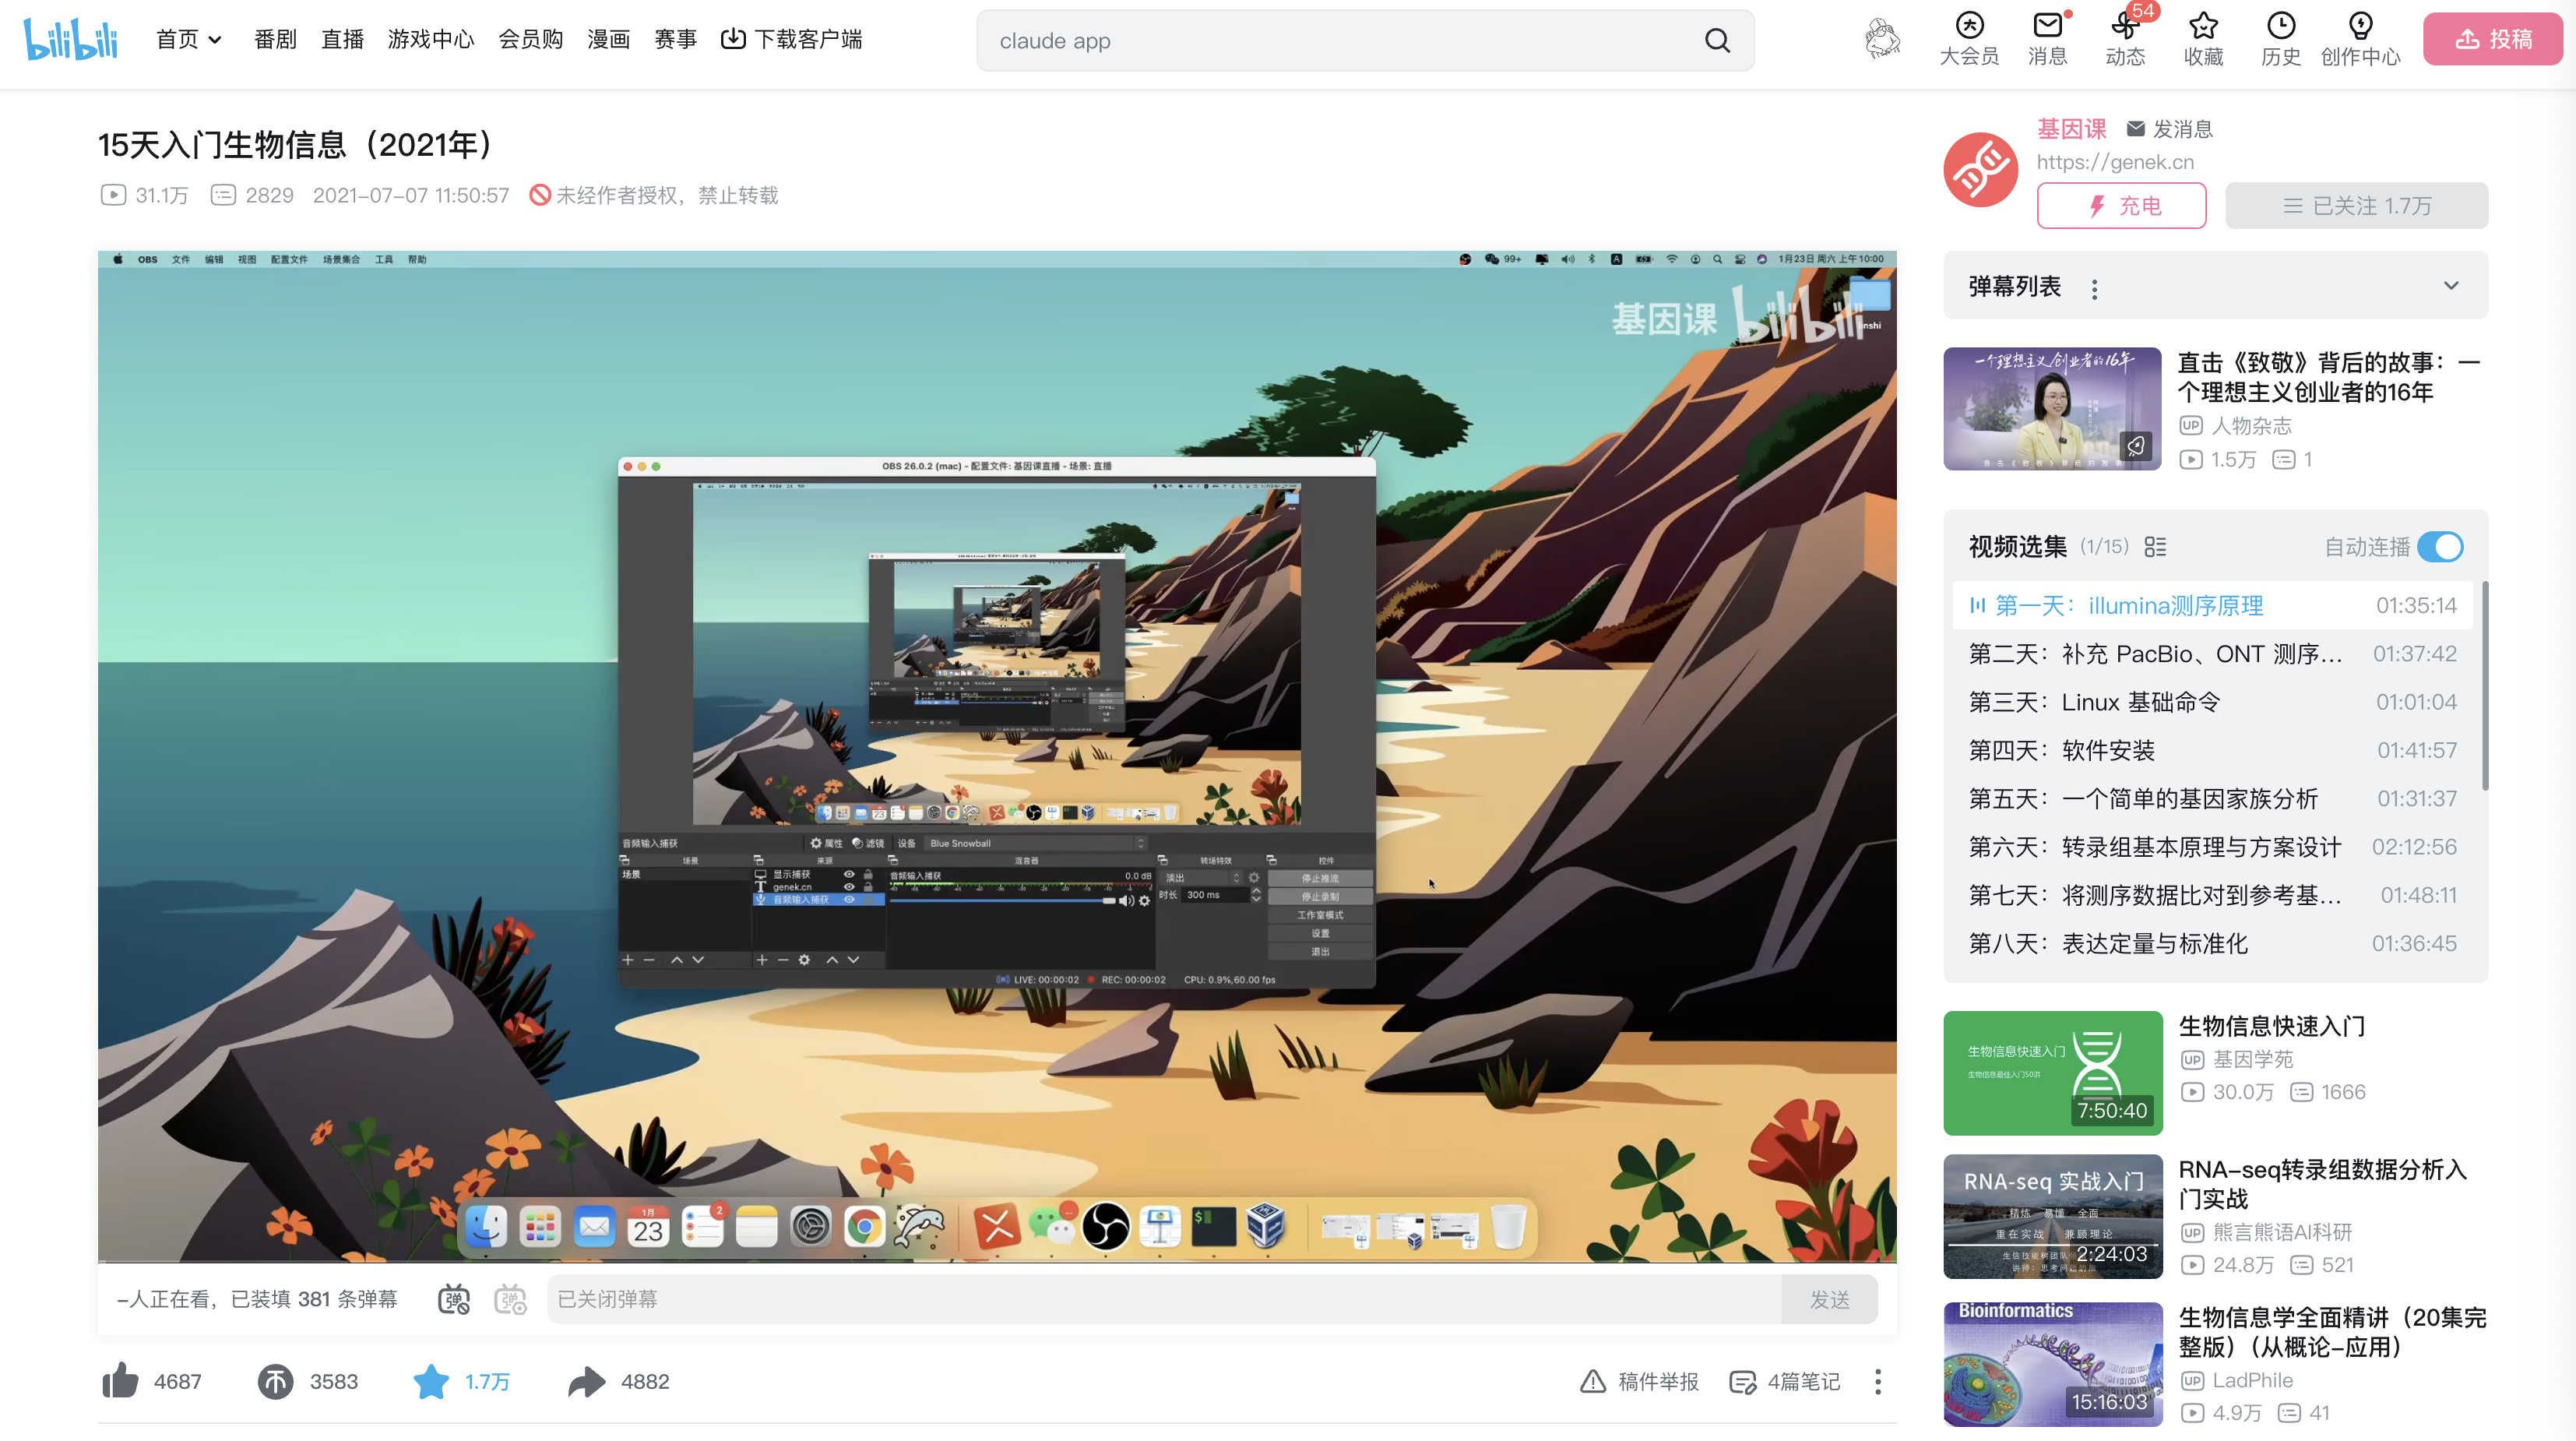
Task: Toggle the danmaku display button
Action: coord(454,1299)
